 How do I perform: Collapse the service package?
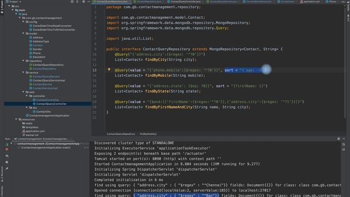tap(23, 72)
